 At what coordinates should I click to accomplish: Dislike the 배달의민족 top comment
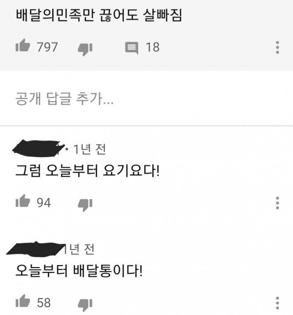(85, 49)
